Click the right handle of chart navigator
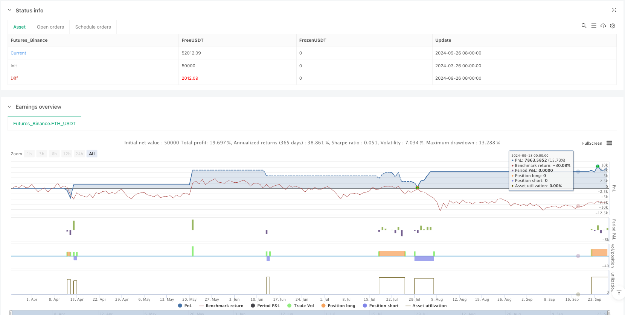Screen dimensions: 625x315 point(609,313)
